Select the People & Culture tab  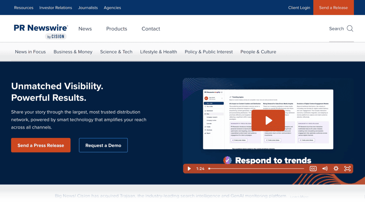pyautogui.click(x=258, y=52)
